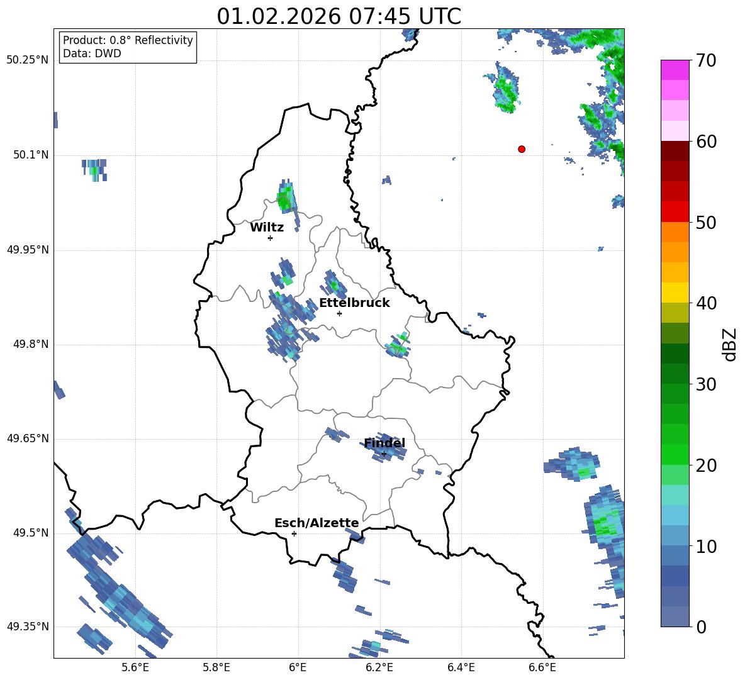
Task: Click the 60 label on the colorbar
Action: click(x=706, y=142)
